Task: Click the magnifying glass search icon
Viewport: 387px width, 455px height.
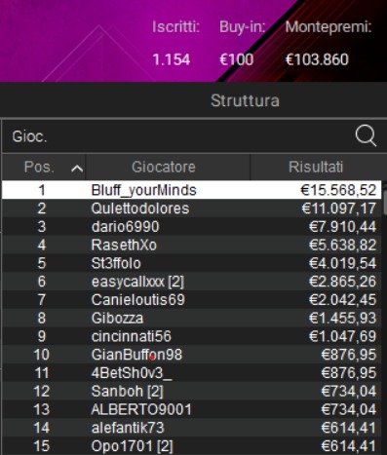Action: point(366,135)
